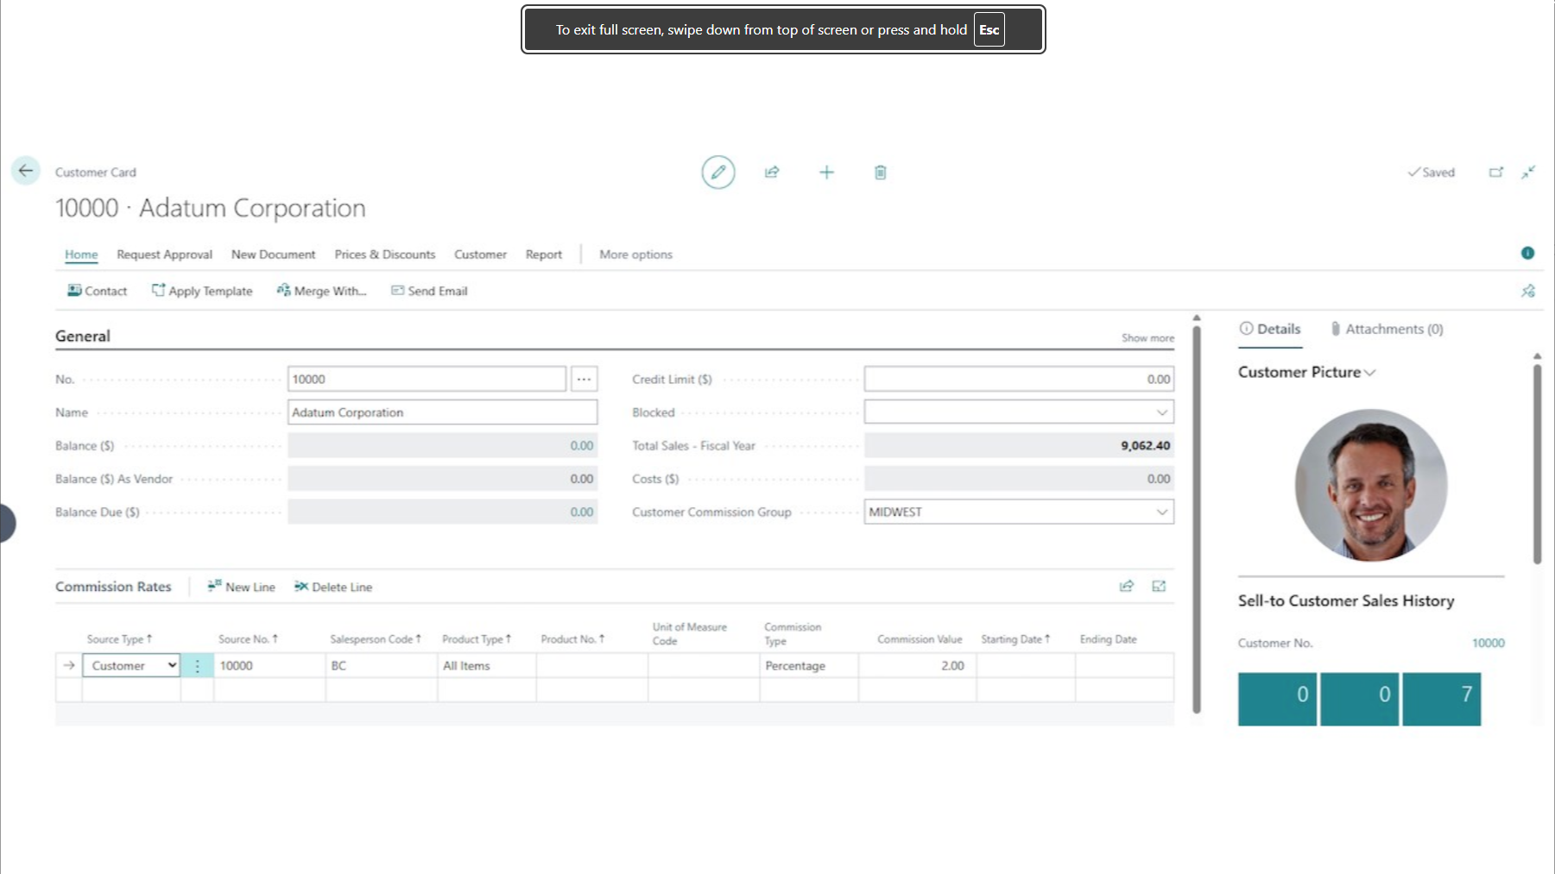Click the collapse full-screen arrows icon
Screen dimensions: 1555x874
coord(1528,173)
